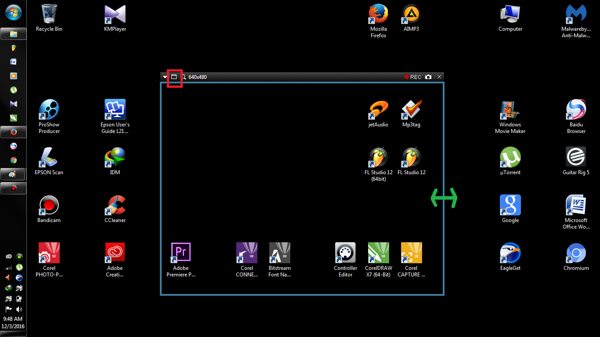The width and height of the screenshot is (600, 337).
Task: Select the Malwarebytes Anti-Malware shortcut
Action: pos(576,21)
